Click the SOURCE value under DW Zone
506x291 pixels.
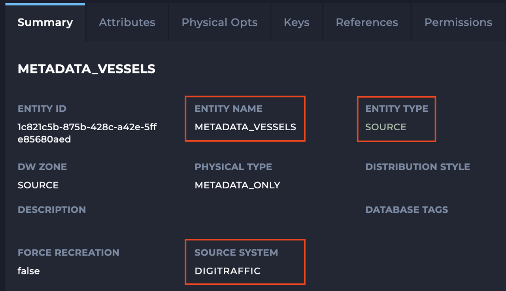[38, 185]
